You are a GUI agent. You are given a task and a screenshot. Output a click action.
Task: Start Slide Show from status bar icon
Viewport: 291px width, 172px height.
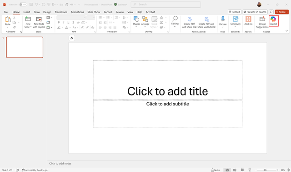coord(250,170)
